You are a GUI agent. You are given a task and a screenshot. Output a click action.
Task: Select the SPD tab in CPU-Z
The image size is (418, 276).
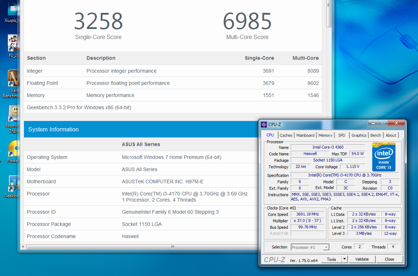click(341, 135)
